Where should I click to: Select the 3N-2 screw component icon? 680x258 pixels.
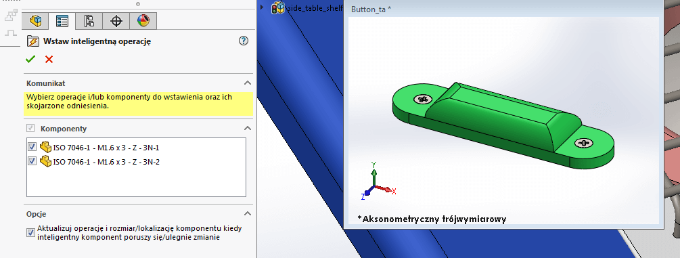(45, 161)
